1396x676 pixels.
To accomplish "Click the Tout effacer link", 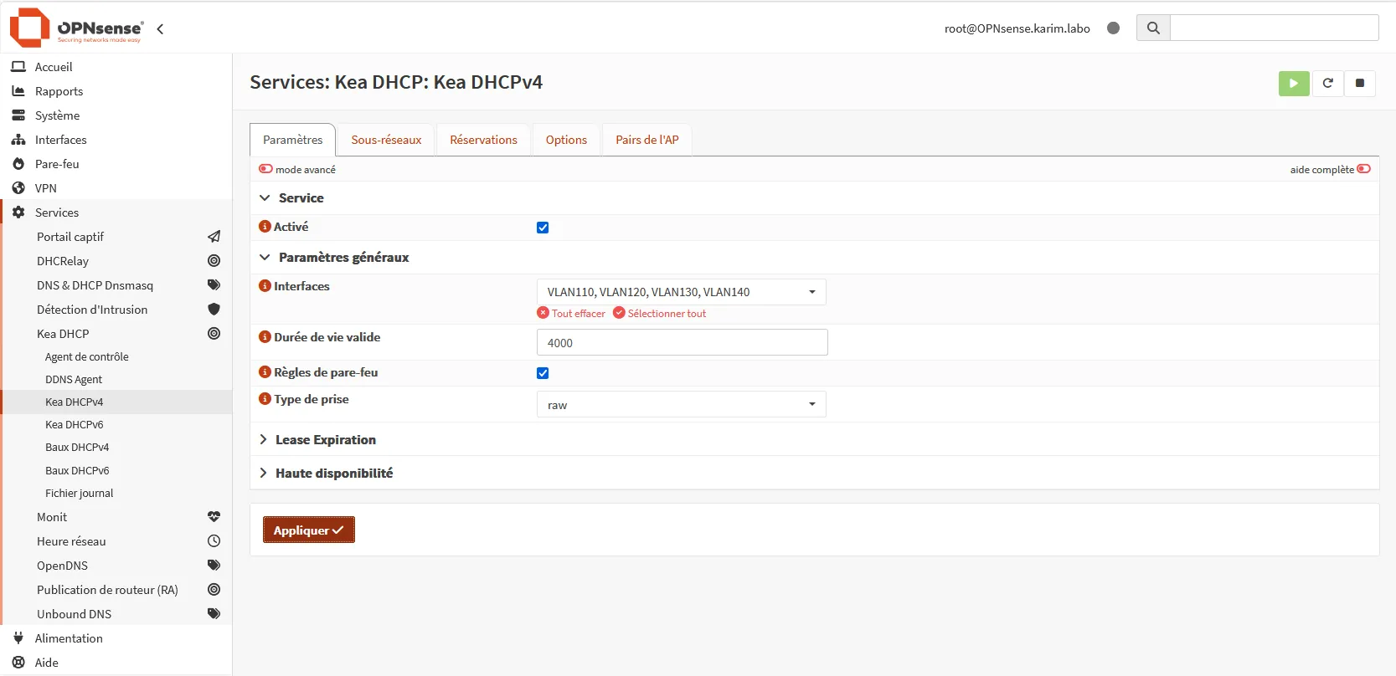I will 571,314.
